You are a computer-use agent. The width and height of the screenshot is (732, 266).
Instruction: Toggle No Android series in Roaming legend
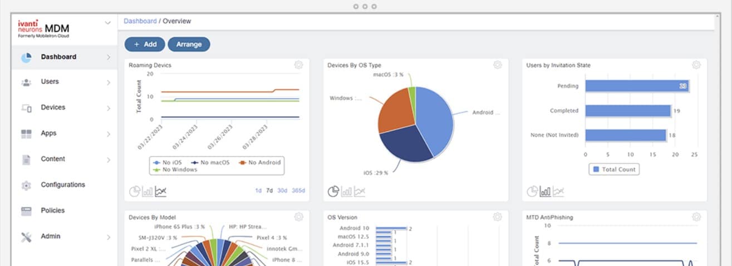pyautogui.click(x=260, y=162)
